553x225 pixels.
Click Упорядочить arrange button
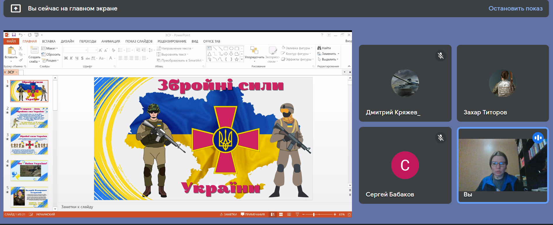pos(254,54)
